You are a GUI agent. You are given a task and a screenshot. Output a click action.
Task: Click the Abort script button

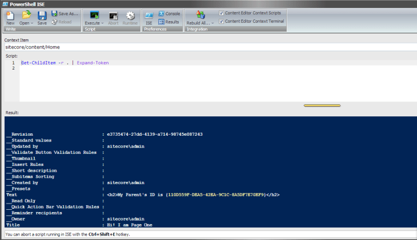pos(114,17)
